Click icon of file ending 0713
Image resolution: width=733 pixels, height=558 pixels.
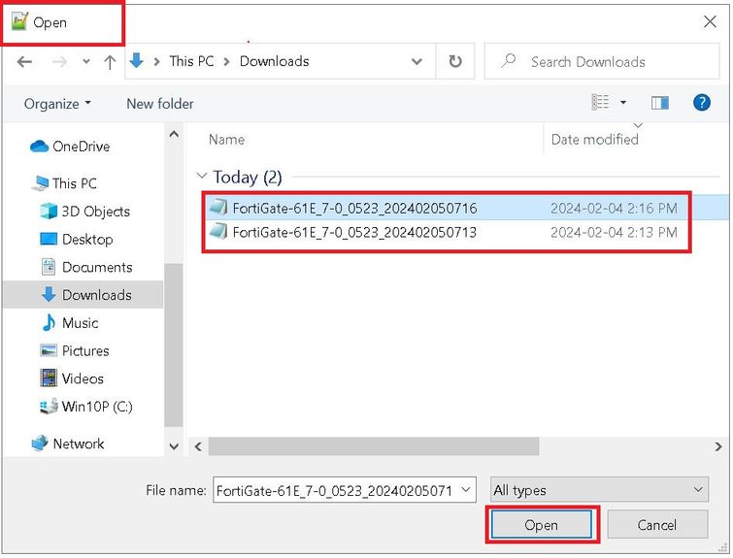click(217, 231)
